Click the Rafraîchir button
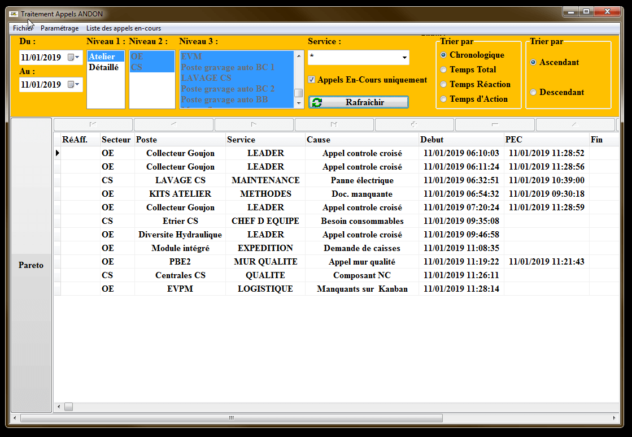 359,102
